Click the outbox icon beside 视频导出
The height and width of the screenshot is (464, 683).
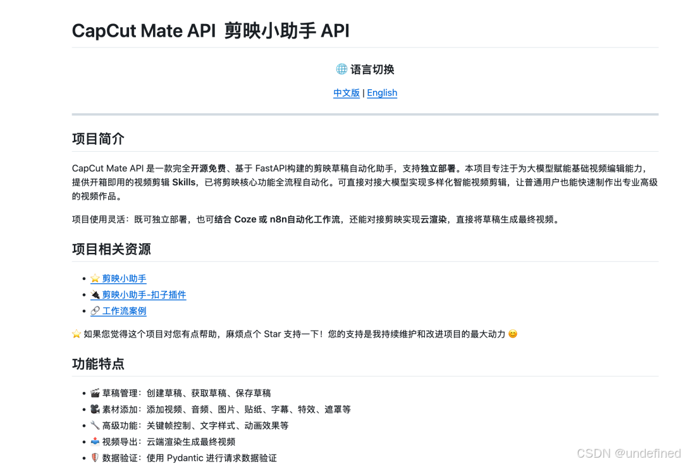[x=95, y=442]
